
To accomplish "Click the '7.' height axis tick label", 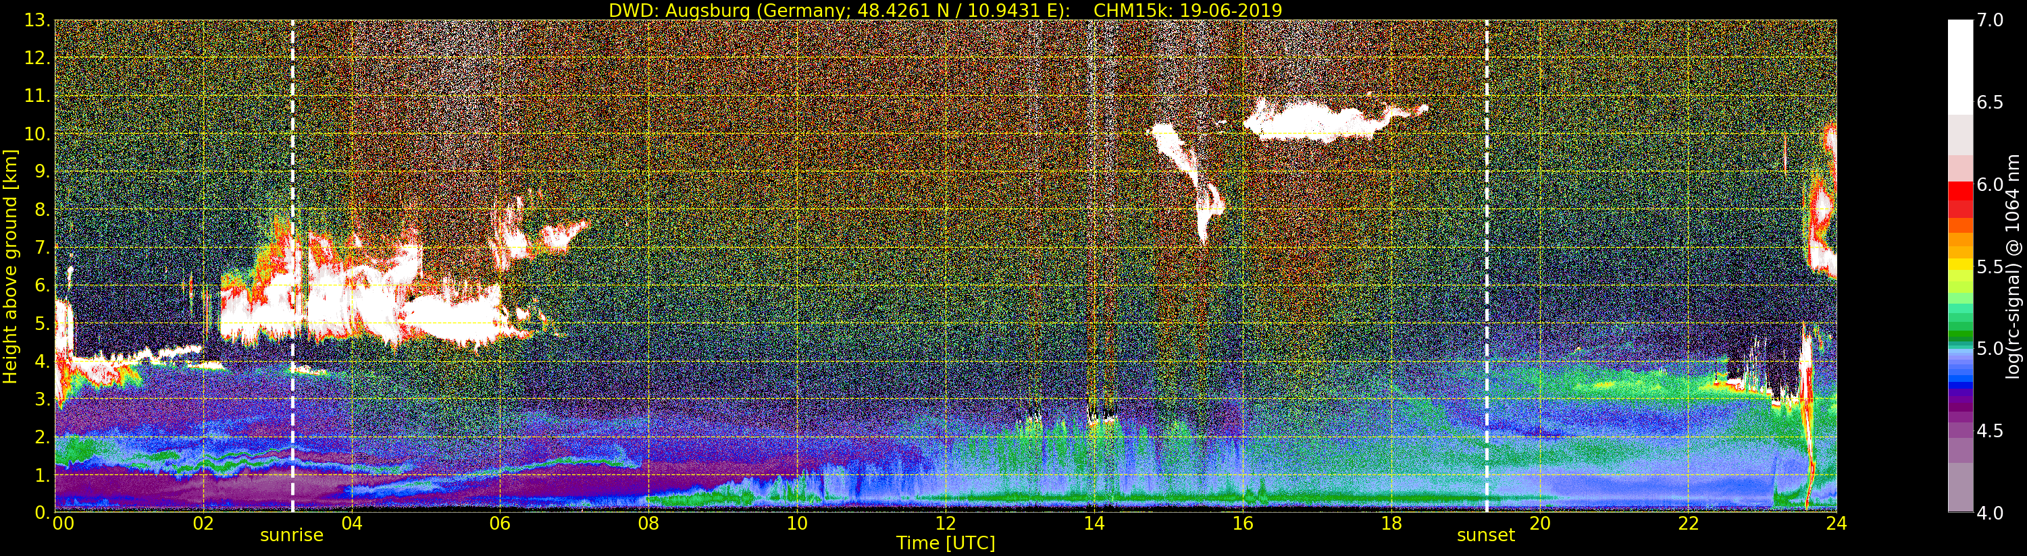I will pos(42,248).
